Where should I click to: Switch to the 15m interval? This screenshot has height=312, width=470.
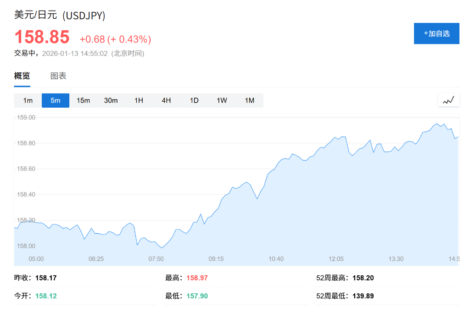click(x=83, y=100)
